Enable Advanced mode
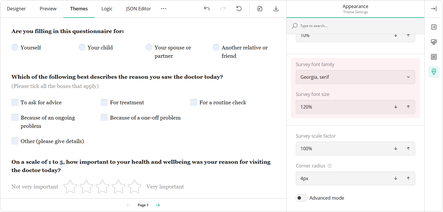This screenshot has height=212, width=443. (301, 198)
